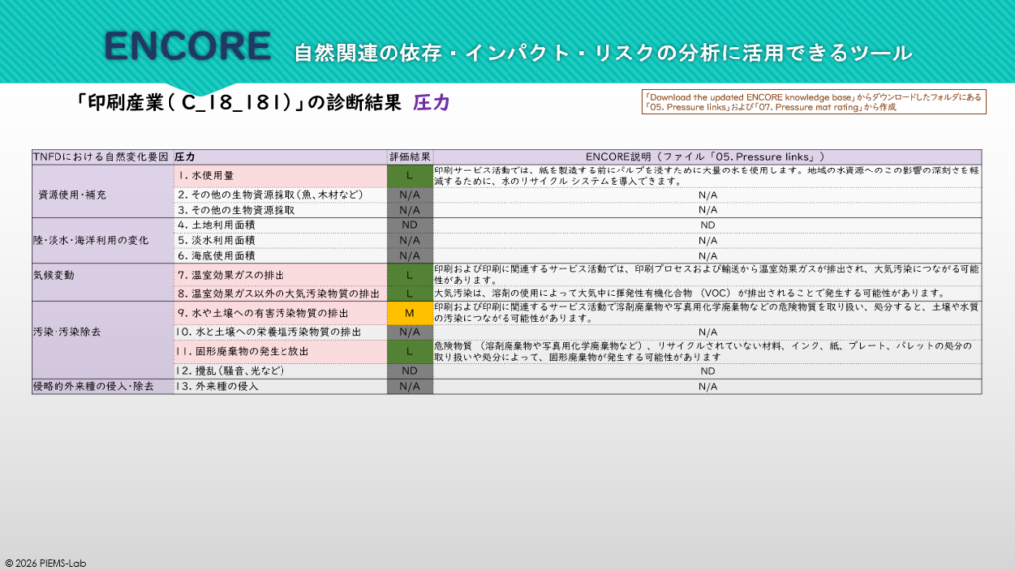
Task: Select the 評価結果 column header
Action: tap(408, 156)
